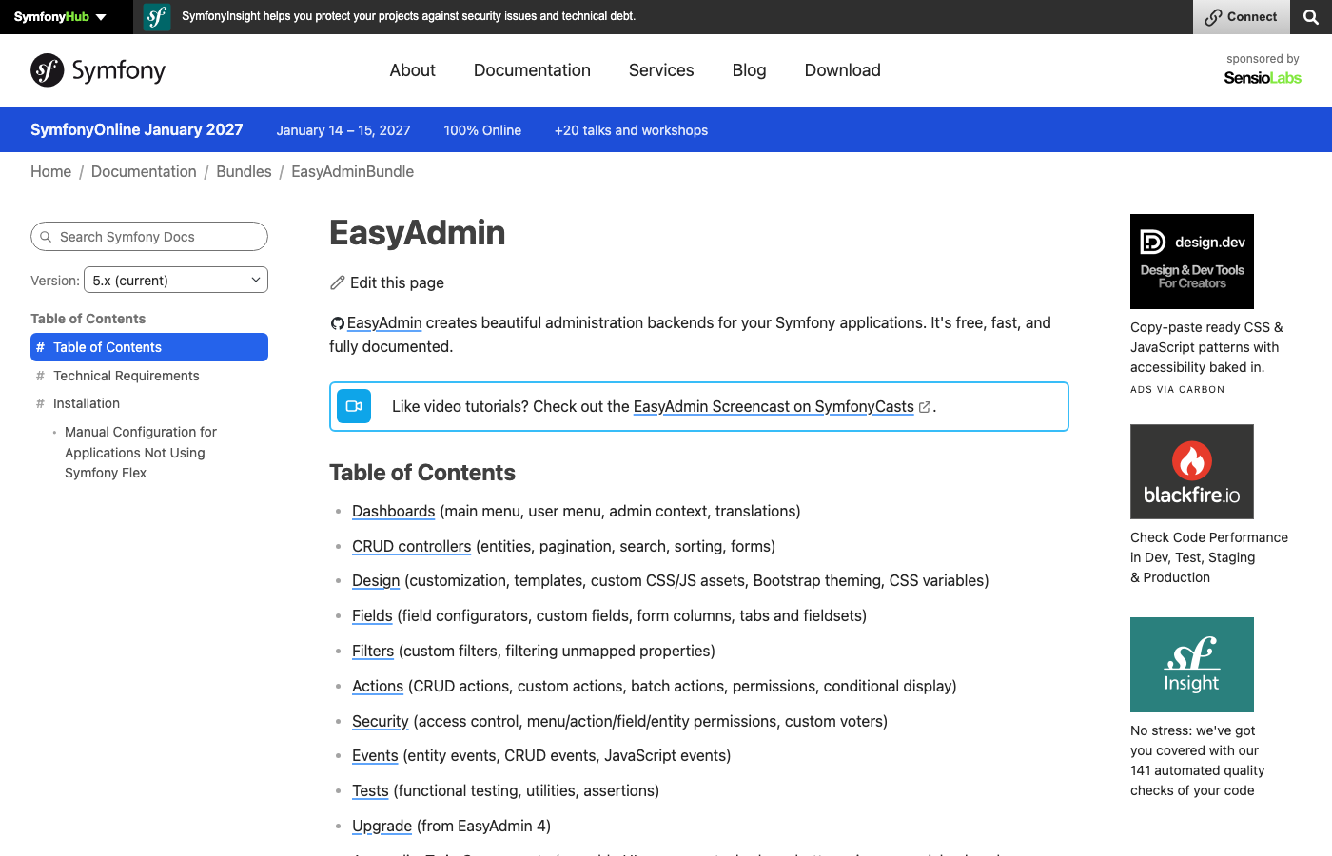1332x856 pixels.
Task: Open the Dashboards docs link
Action: click(393, 511)
